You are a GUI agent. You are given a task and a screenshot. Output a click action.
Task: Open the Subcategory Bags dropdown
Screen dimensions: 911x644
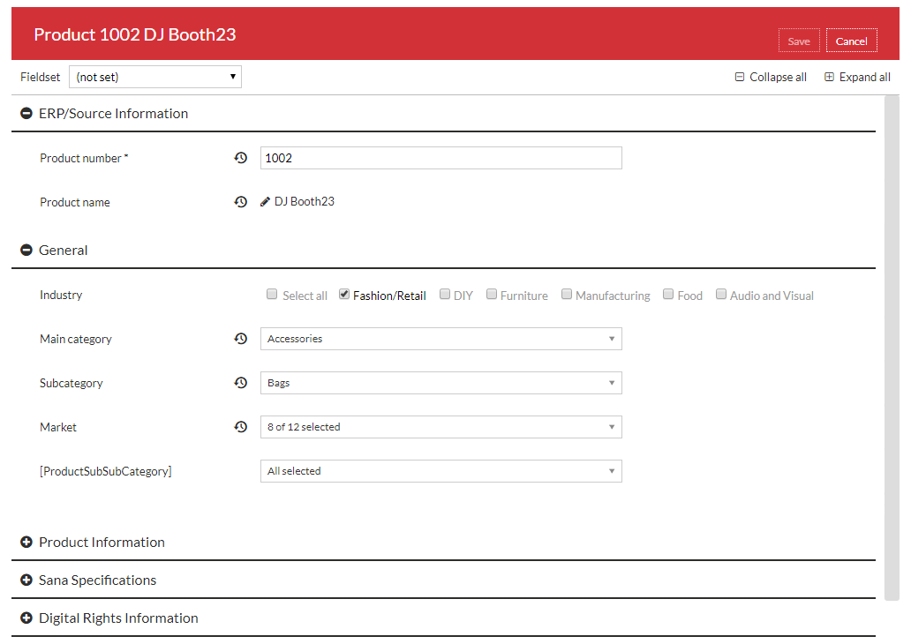point(441,383)
